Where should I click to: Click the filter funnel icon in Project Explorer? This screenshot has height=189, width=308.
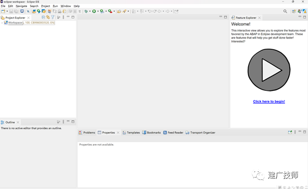[53, 18]
